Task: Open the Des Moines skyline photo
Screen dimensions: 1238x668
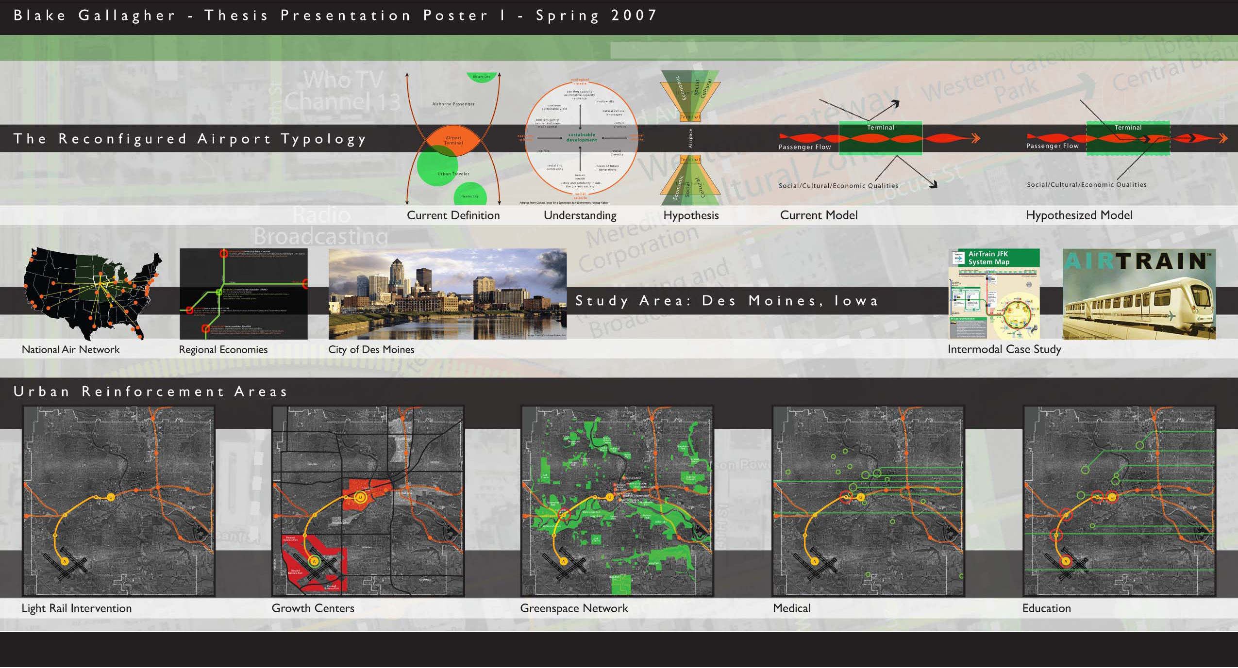Action: [x=448, y=294]
